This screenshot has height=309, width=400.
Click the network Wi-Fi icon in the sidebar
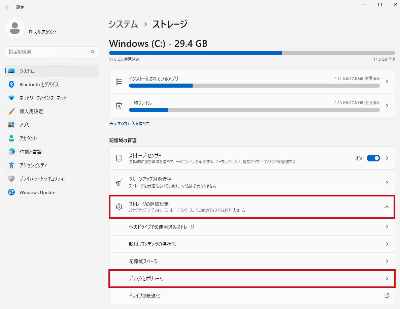(x=11, y=98)
